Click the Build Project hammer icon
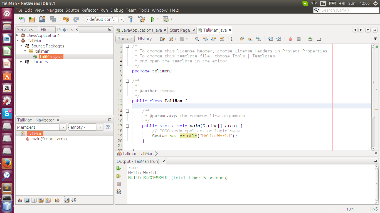The width and height of the screenshot is (380, 213). click(x=131, y=19)
